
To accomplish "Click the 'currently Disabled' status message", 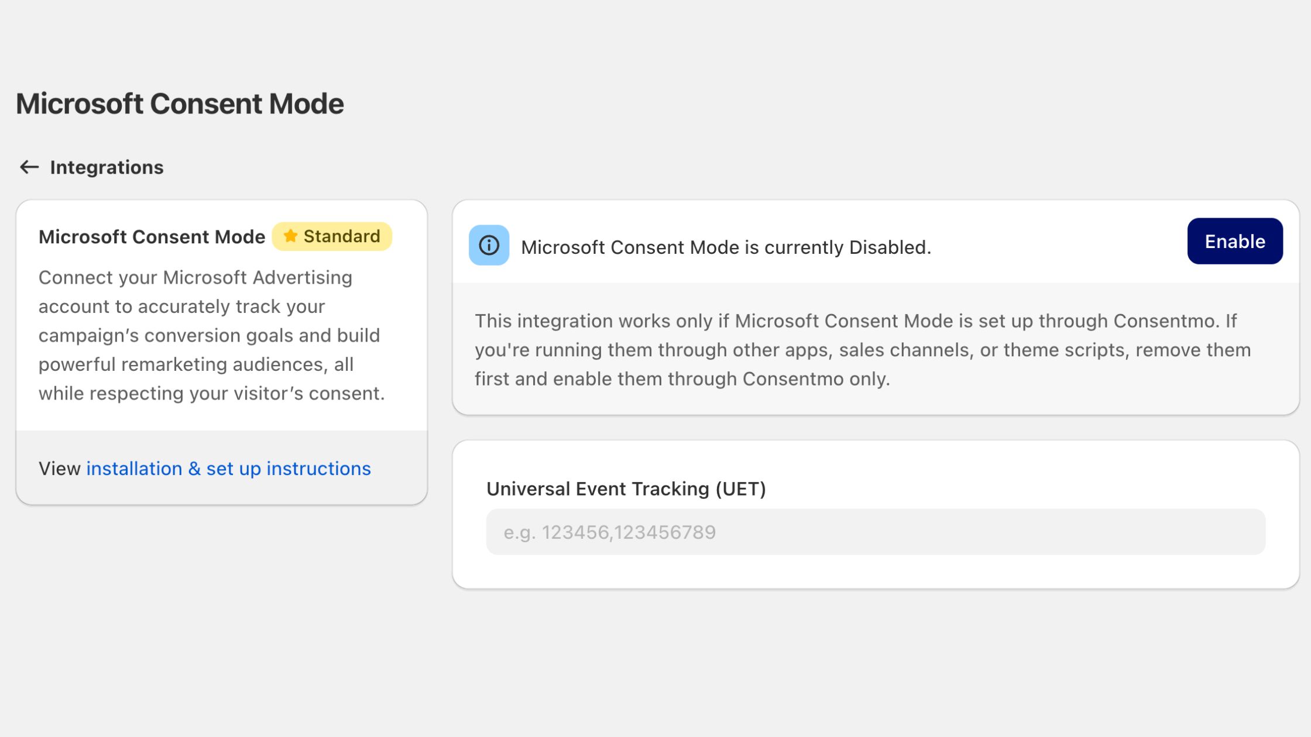I will click(726, 247).
